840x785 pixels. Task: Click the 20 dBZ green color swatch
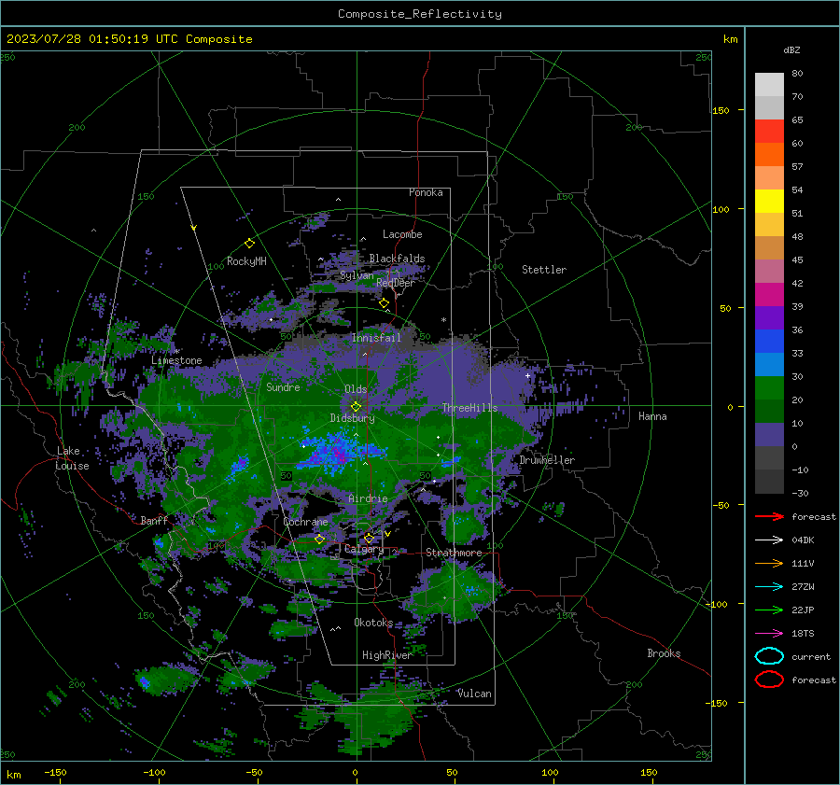pyautogui.click(x=769, y=387)
